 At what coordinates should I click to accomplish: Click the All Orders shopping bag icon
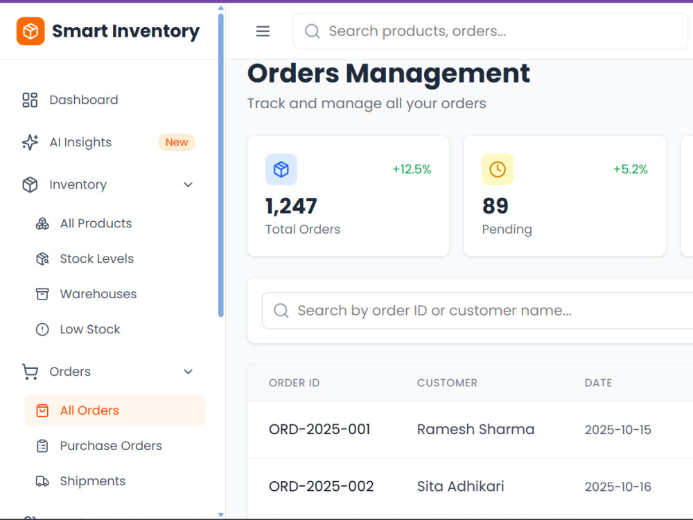(42, 410)
